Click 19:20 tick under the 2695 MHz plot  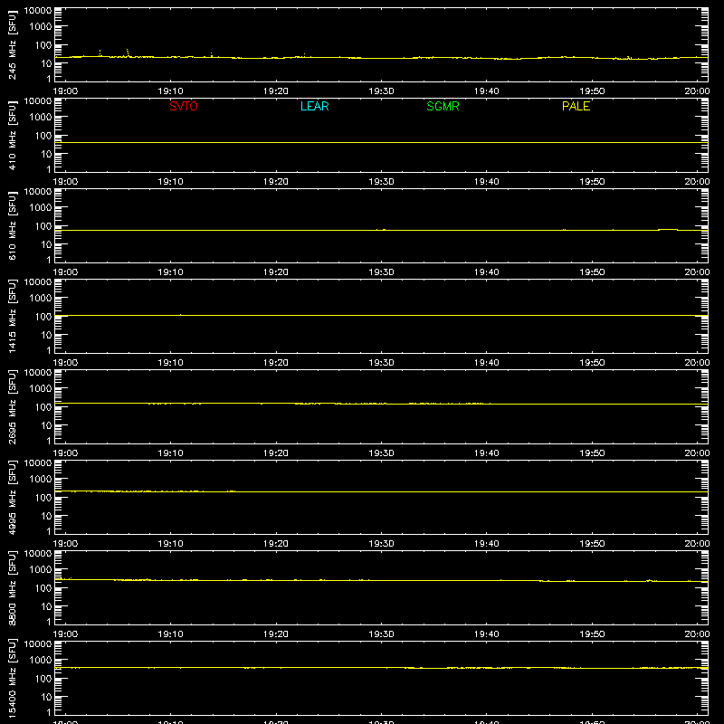pyautogui.click(x=276, y=453)
